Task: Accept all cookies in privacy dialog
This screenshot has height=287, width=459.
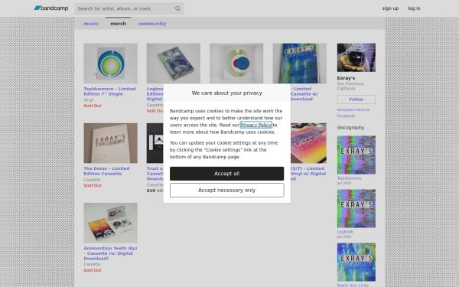Action: tap(227, 174)
